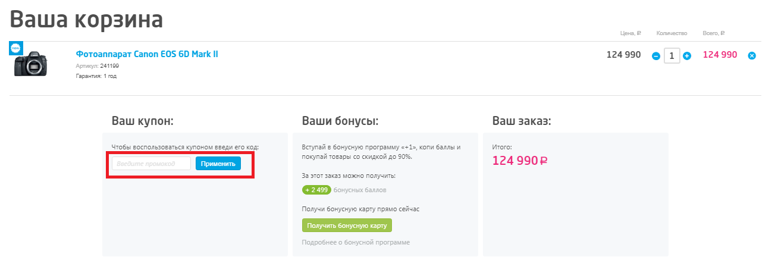Screen dimensions: 775x263
Task: Click the unit price 124 990
Action: tap(623, 55)
